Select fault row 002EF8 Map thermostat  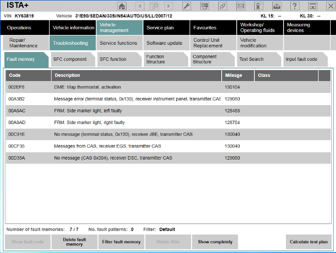click(x=168, y=87)
